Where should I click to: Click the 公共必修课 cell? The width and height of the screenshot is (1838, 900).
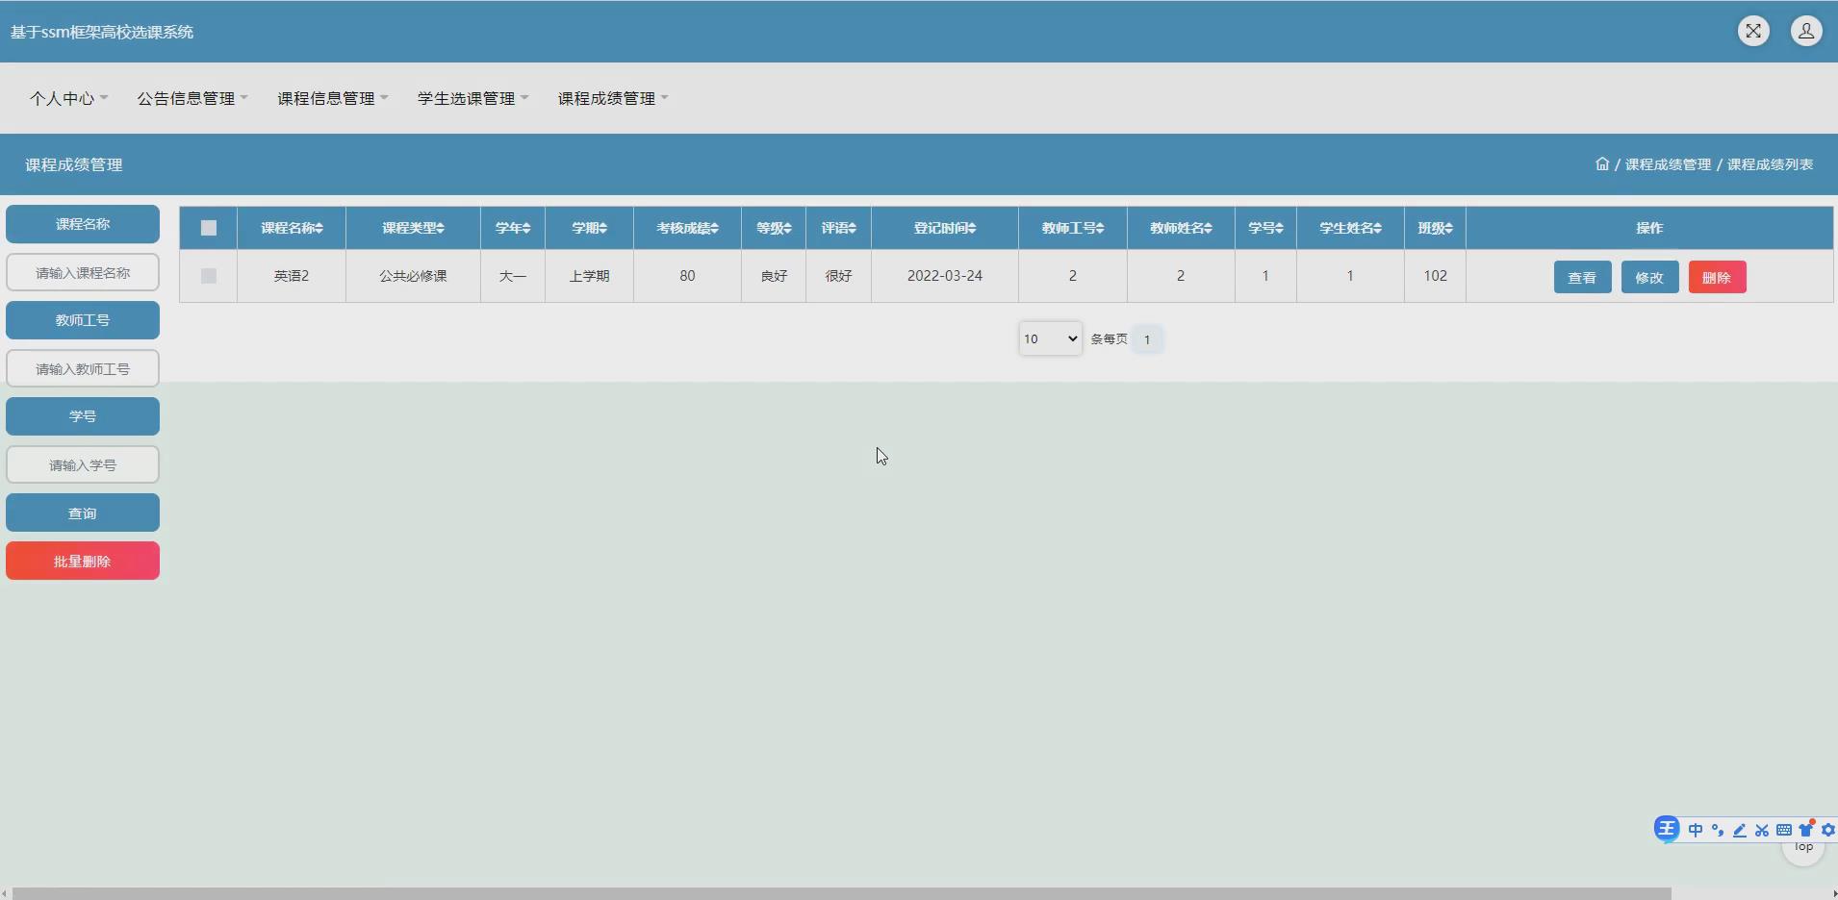coord(413,276)
